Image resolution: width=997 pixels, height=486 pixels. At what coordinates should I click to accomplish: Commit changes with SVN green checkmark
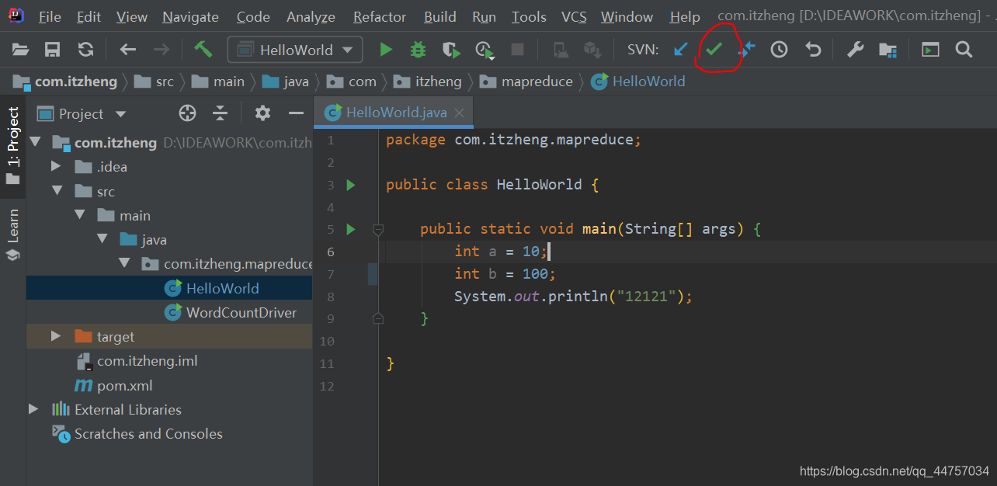(x=714, y=50)
